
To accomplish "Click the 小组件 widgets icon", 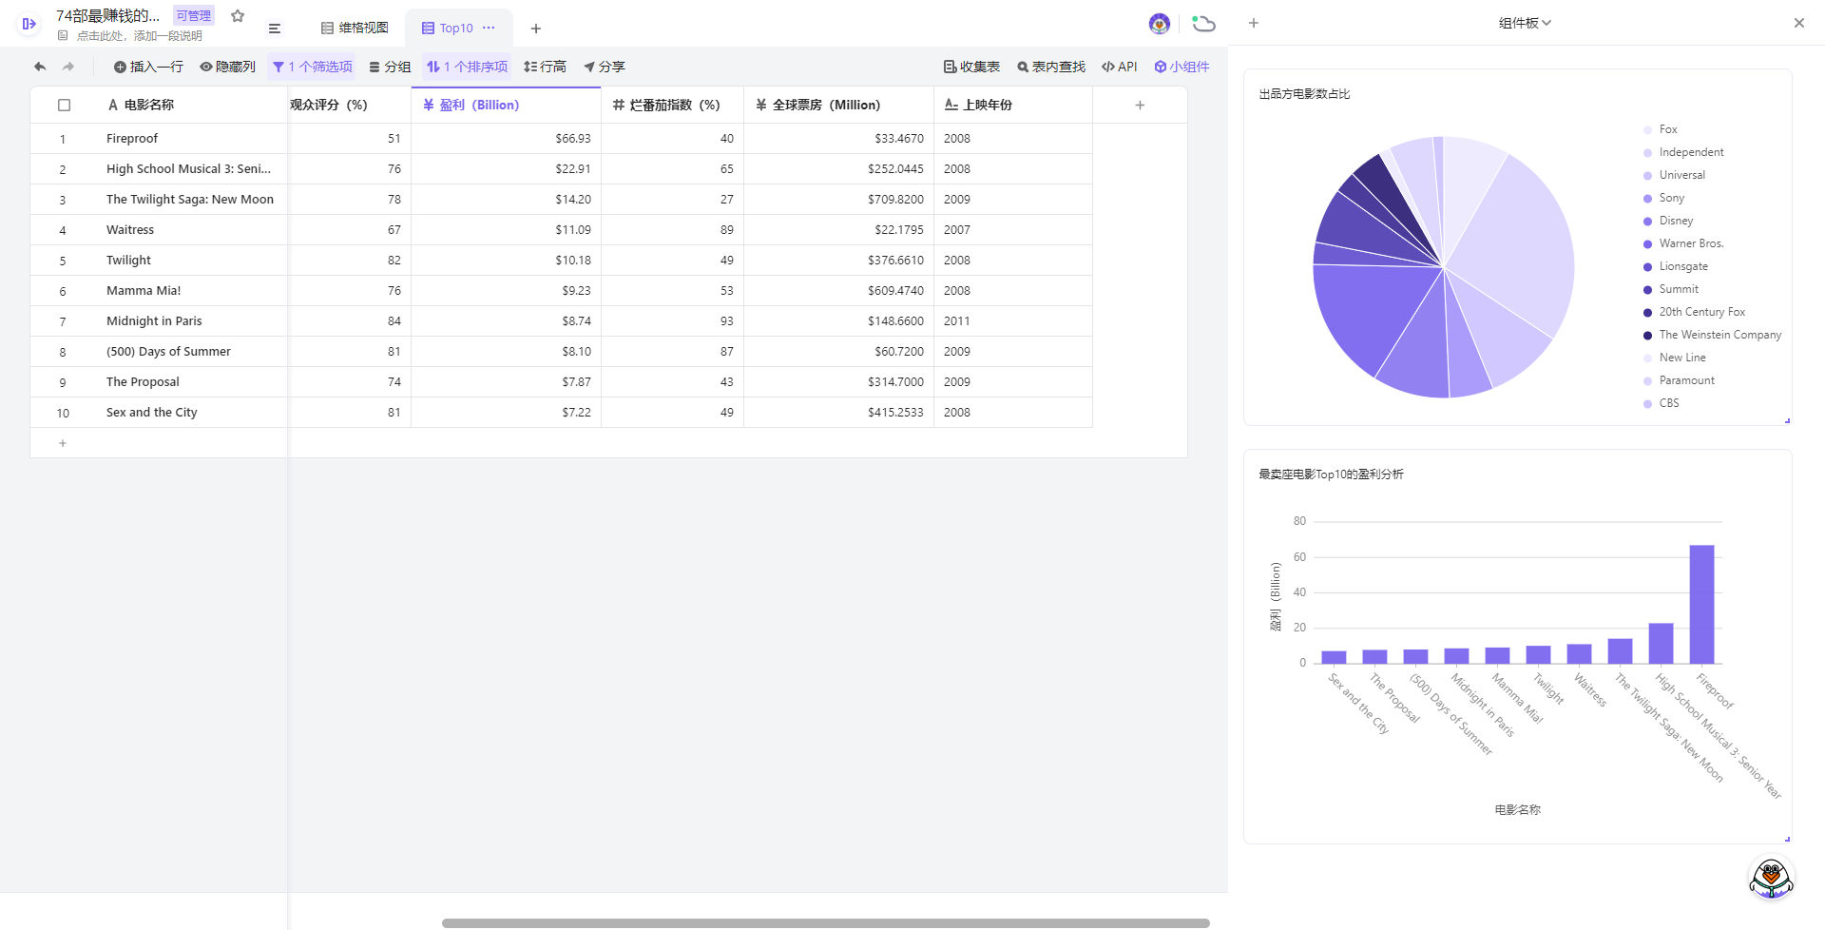I will (x=1182, y=67).
